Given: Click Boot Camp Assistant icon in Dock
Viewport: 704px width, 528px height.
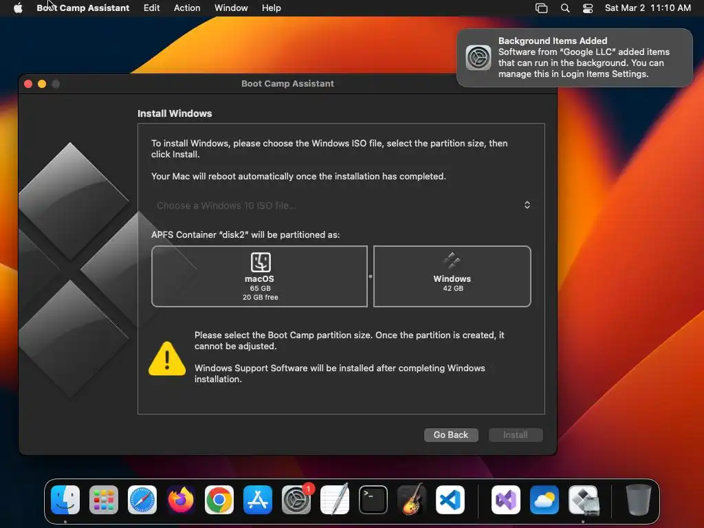Looking at the screenshot, I should 583,500.
